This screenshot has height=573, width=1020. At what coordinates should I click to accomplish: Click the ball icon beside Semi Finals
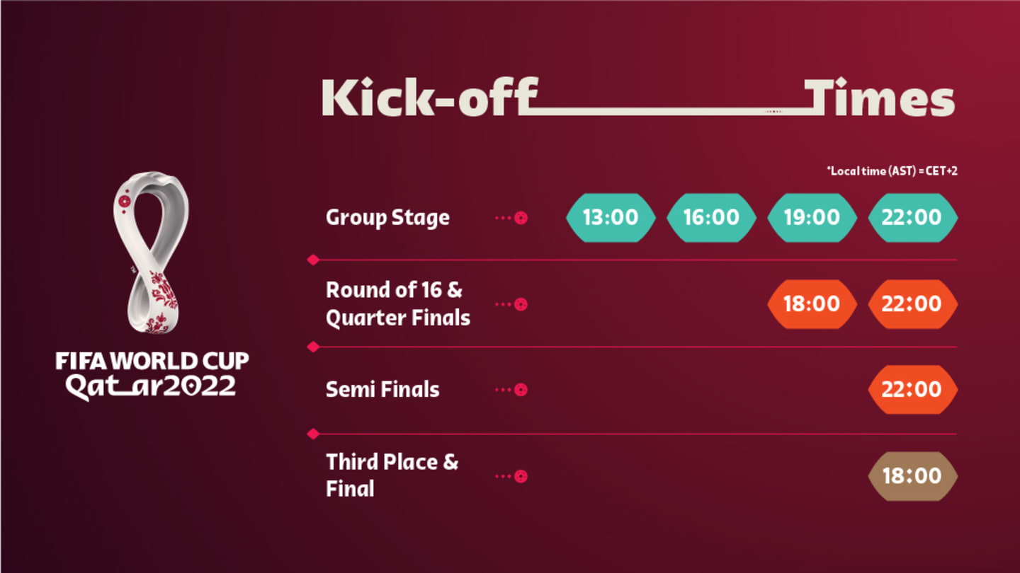pyautogui.click(x=521, y=390)
